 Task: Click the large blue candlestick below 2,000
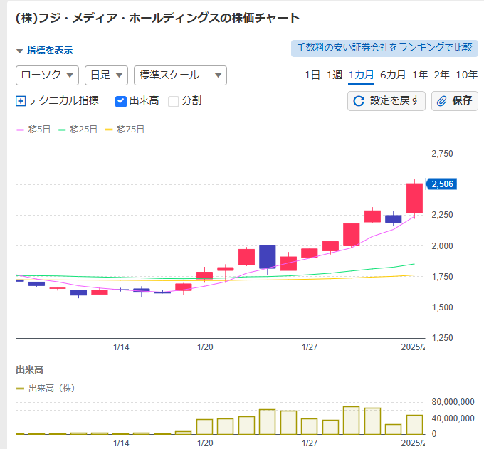tap(268, 257)
